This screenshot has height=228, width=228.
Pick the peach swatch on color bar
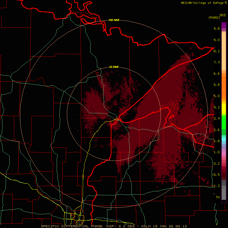(224, 52)
